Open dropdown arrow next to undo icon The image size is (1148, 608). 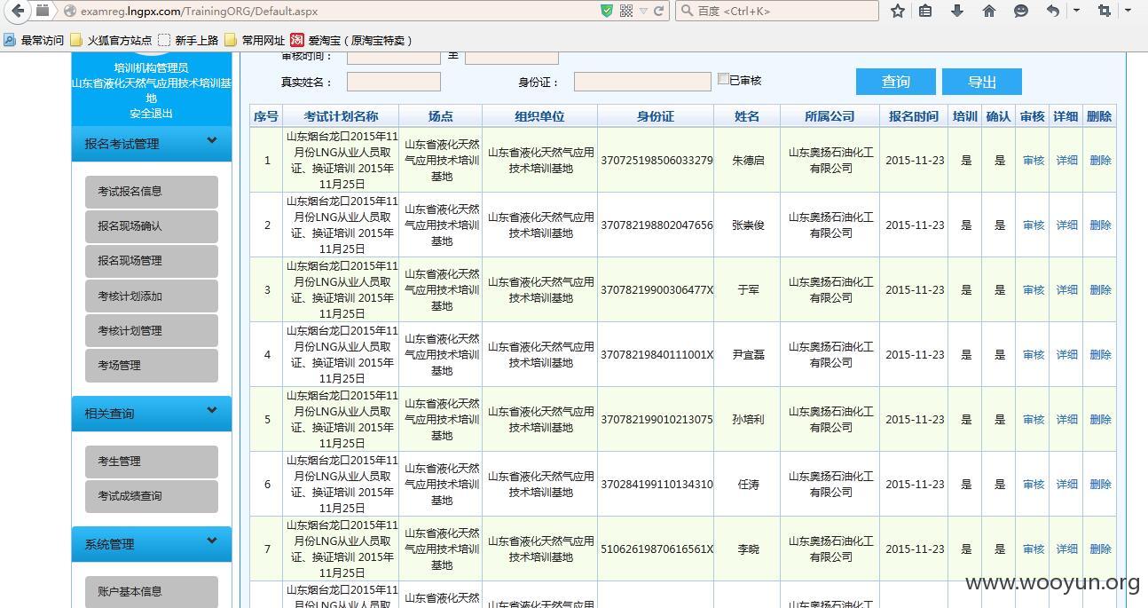coord(1076,11)
